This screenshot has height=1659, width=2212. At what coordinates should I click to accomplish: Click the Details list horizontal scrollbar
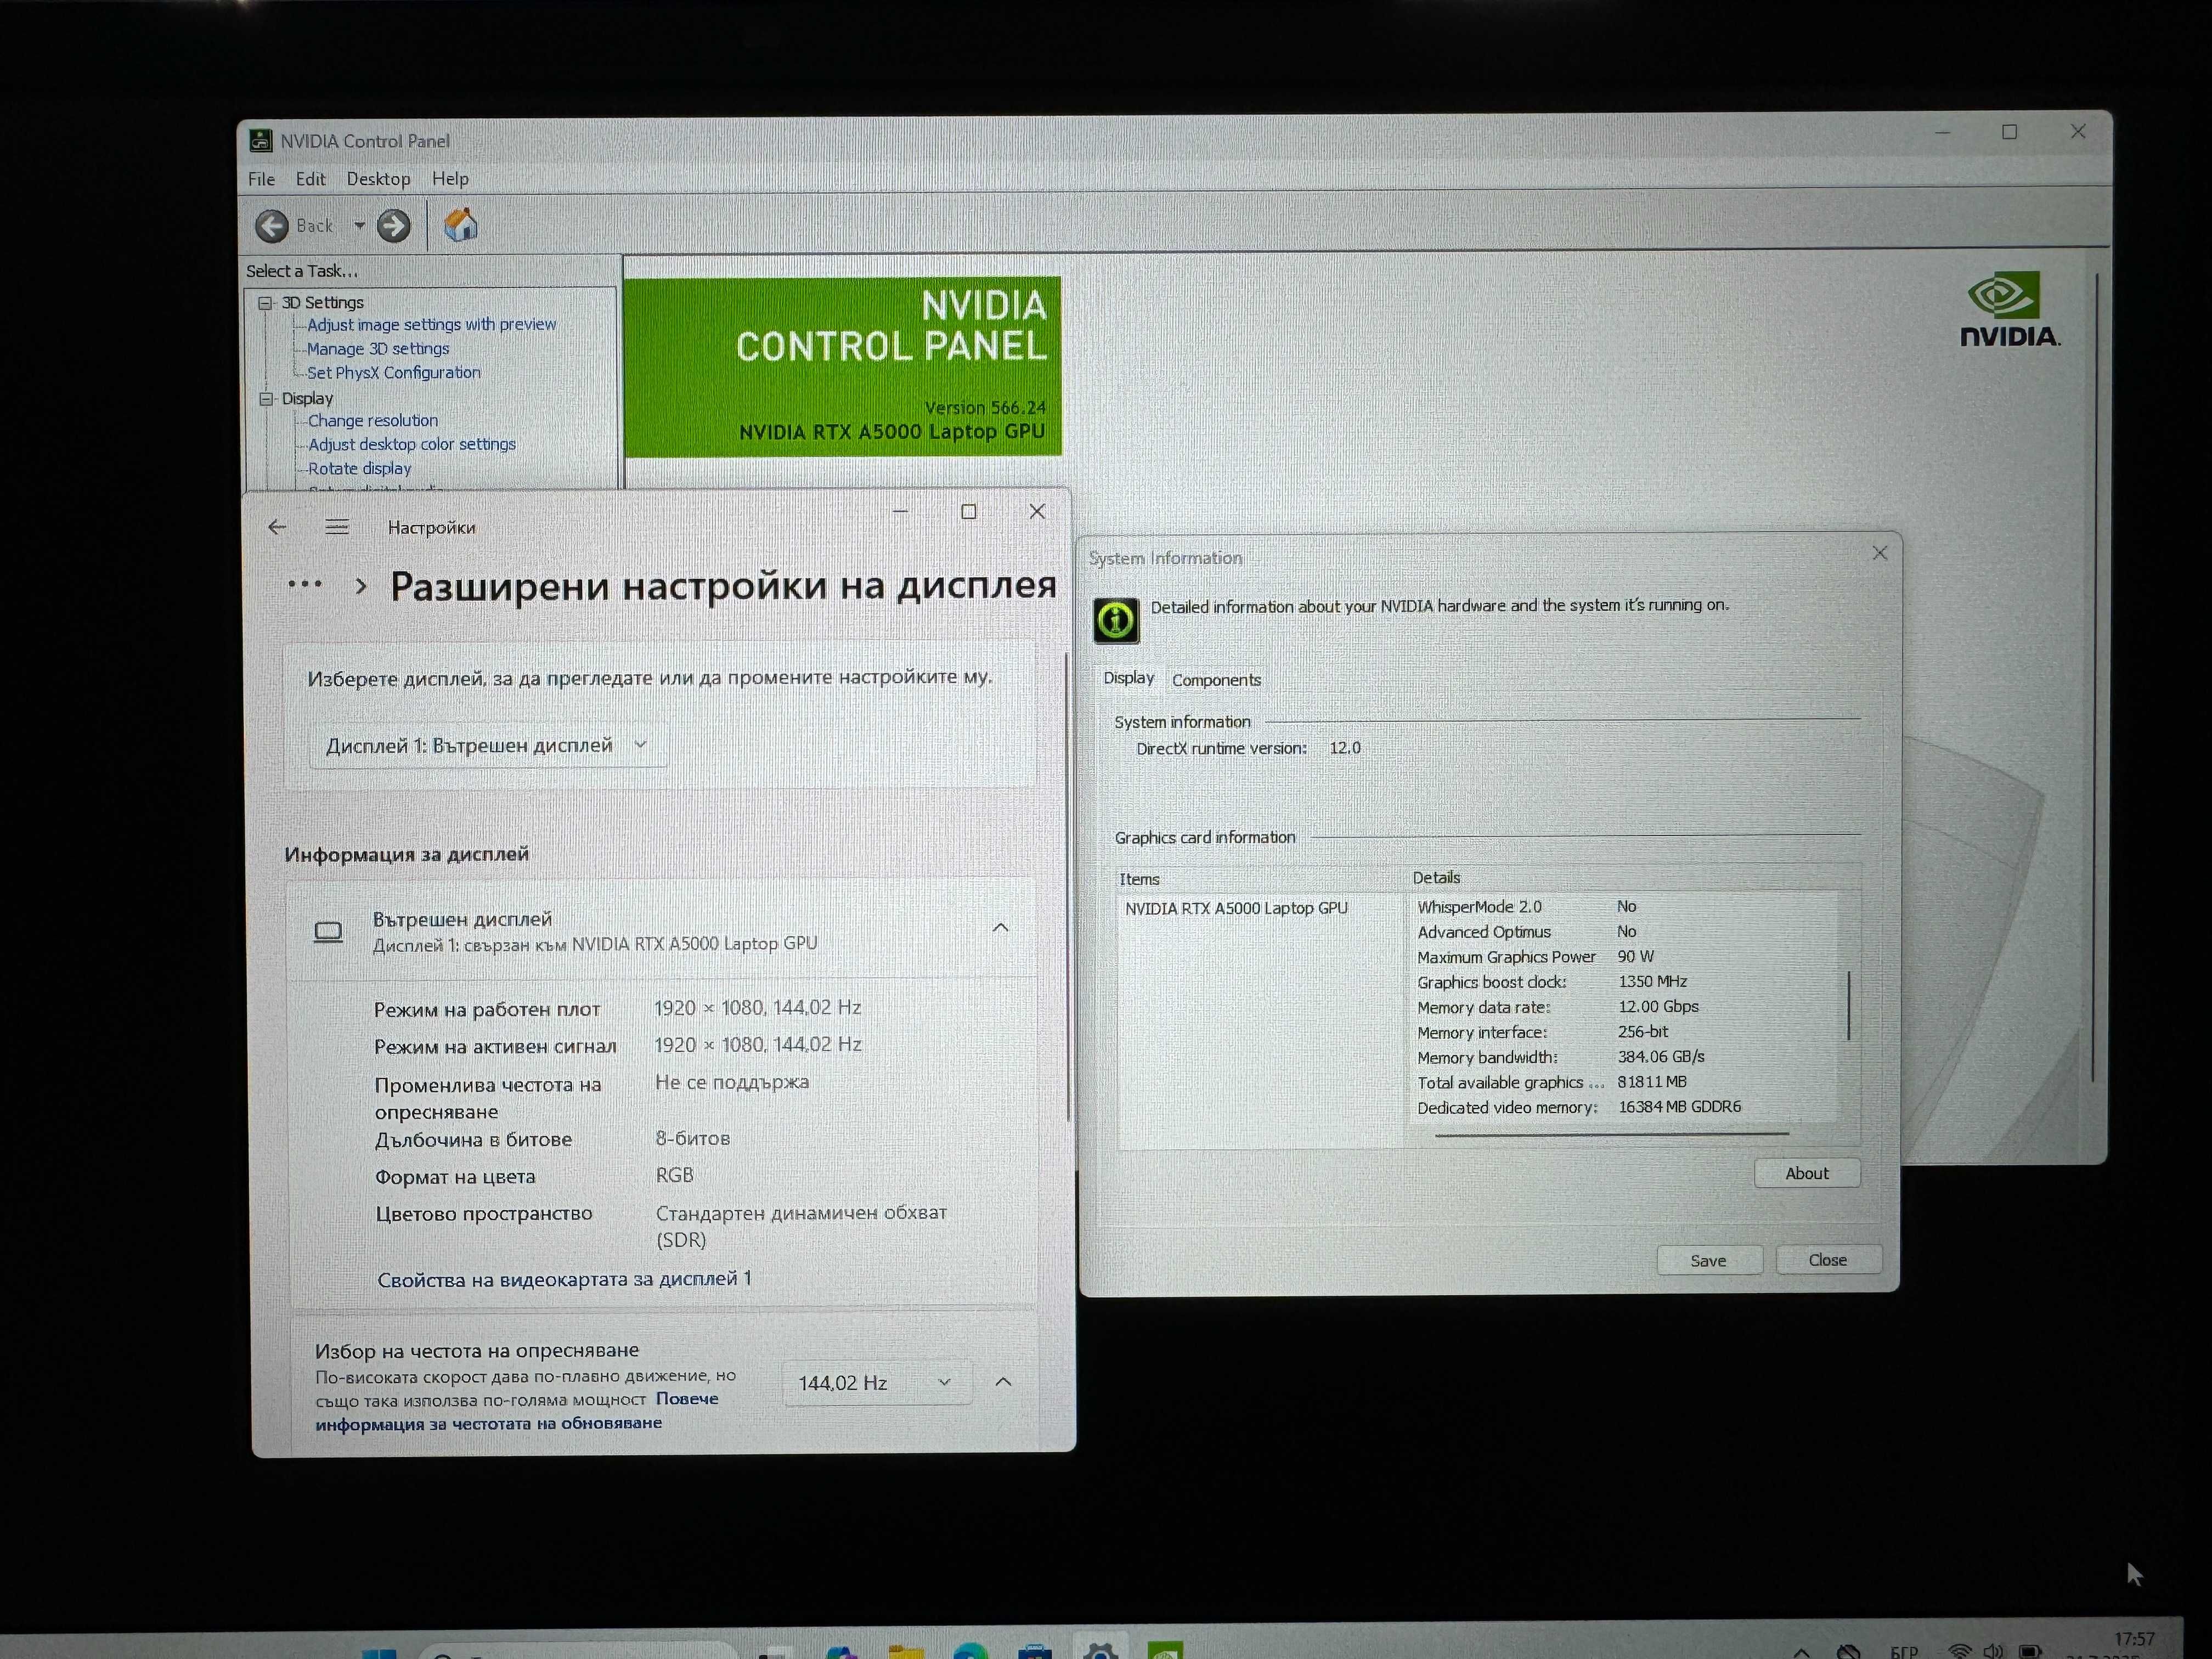1611,1135
